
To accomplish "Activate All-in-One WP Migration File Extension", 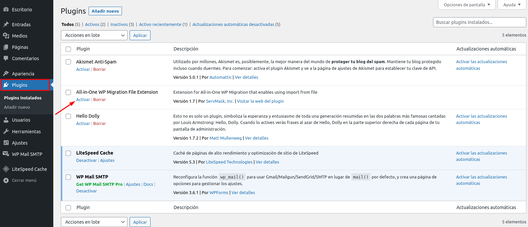I will 83,100.
